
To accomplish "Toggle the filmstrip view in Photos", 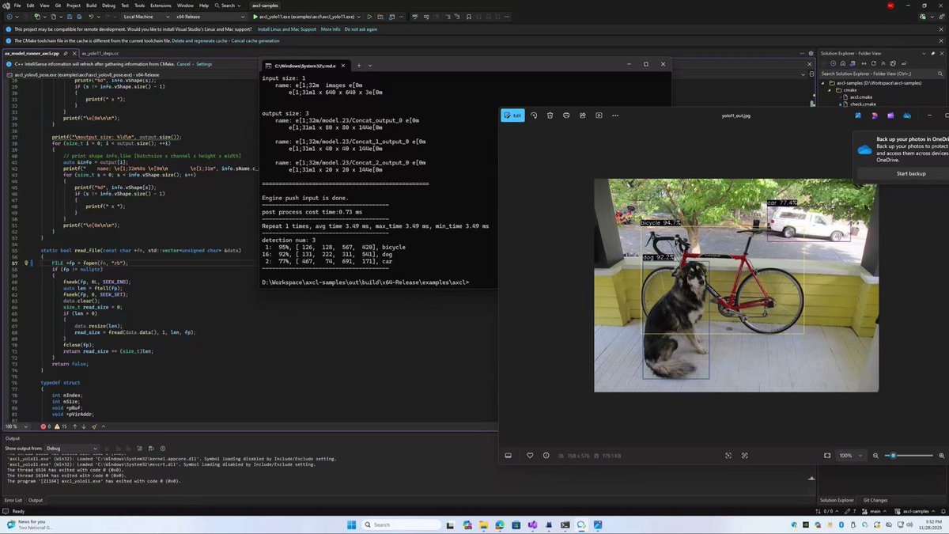I will pos(509,455).
